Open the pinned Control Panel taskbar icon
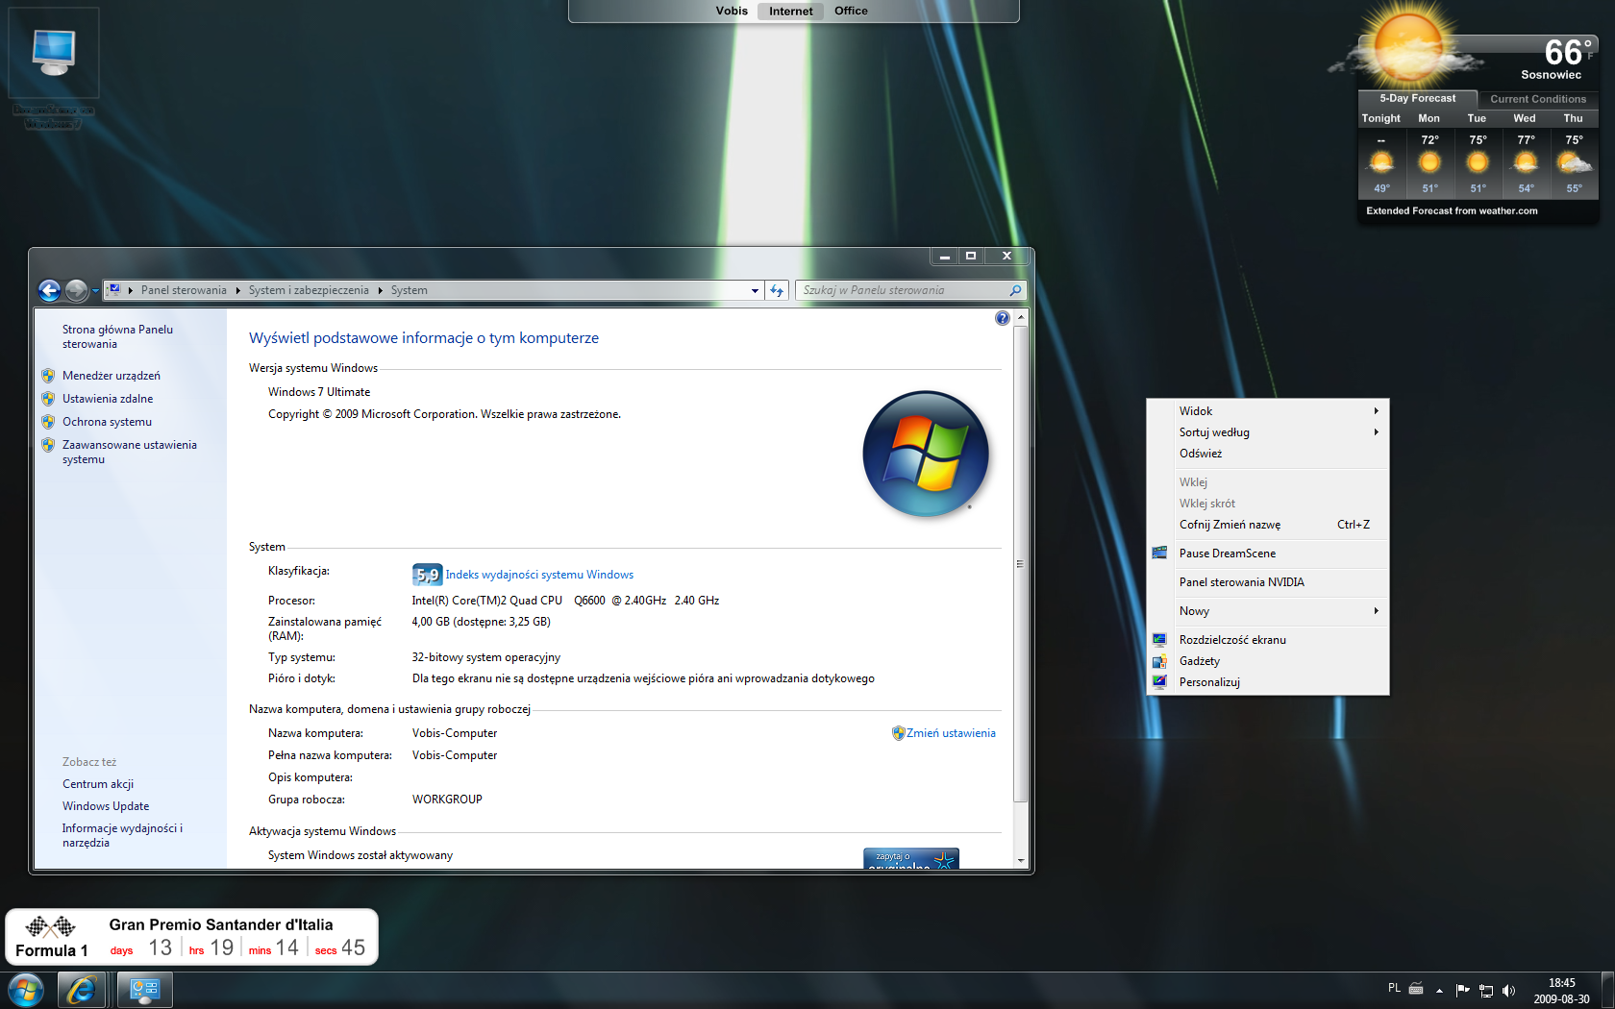 [x=143, y=989]
